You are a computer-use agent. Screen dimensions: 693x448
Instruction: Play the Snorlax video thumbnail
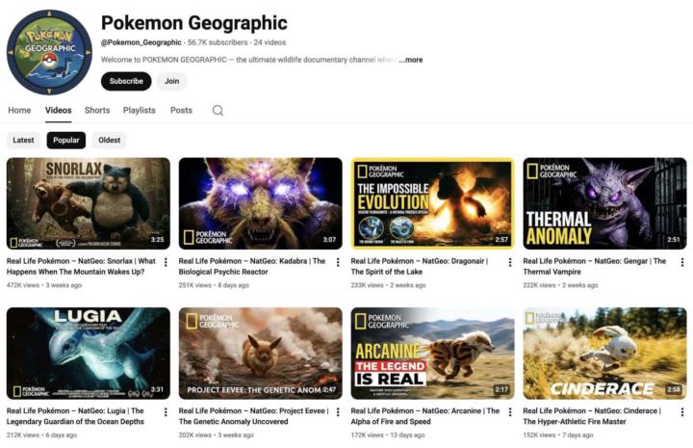tap(89, 203)
